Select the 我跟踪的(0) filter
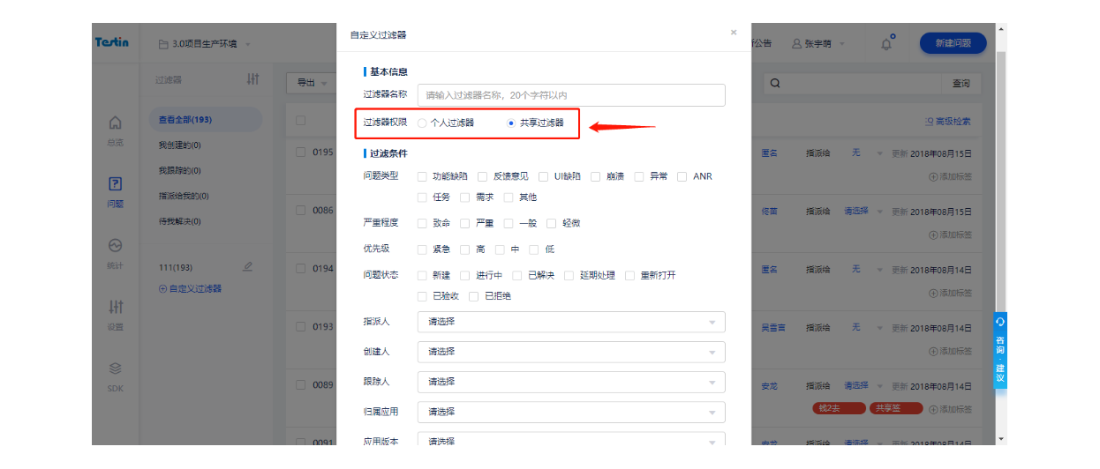The image size is (1100, 469). pyautogui.click(x=180, y=171)
